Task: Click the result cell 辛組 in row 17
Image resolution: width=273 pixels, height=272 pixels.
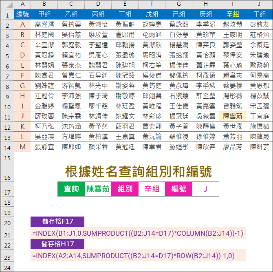Action: click(152, 189)
